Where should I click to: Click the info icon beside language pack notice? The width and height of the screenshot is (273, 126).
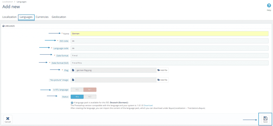click(72, 102)
